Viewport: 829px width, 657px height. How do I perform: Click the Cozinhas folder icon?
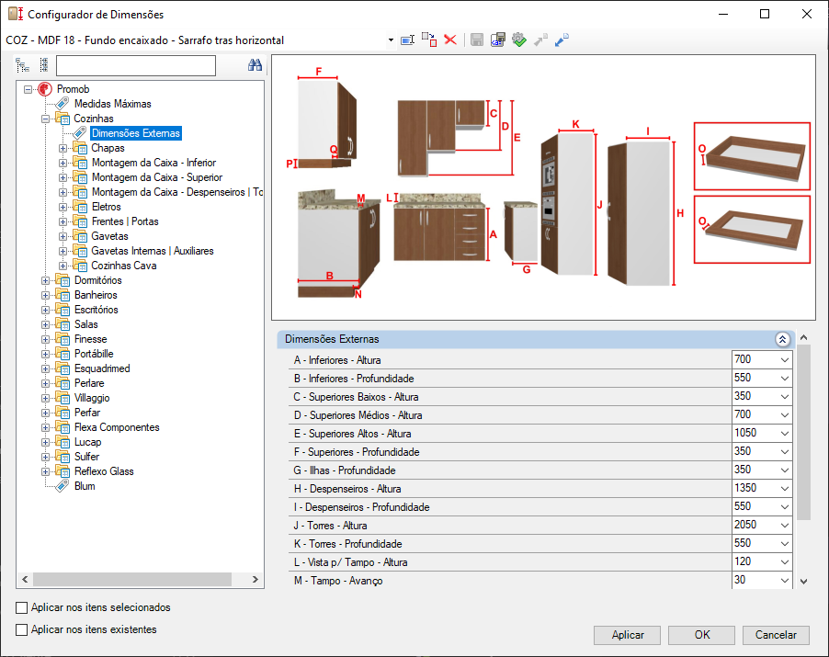pyautogui.click(x=62, y=119)
